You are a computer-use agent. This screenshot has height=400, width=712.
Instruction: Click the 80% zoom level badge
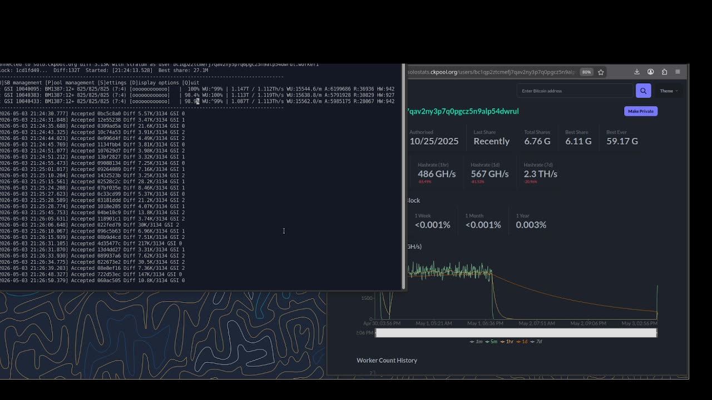click(586, 72)
